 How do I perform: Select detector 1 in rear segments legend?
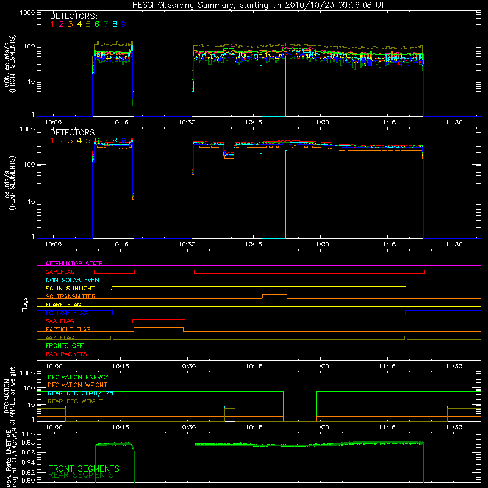pos(52,141)
